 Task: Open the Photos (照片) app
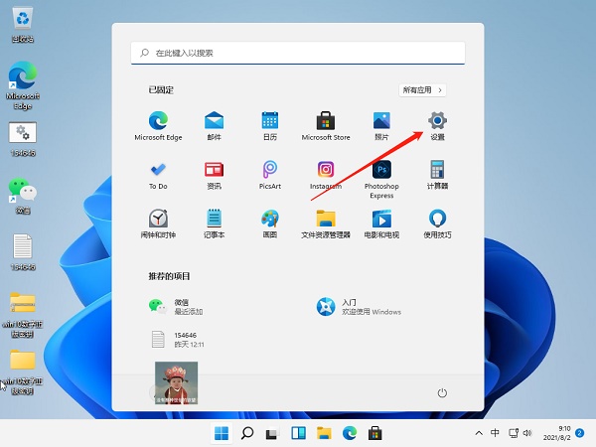click(x=381, y=126)
